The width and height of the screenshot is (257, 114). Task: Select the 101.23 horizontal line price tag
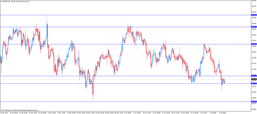254,83
